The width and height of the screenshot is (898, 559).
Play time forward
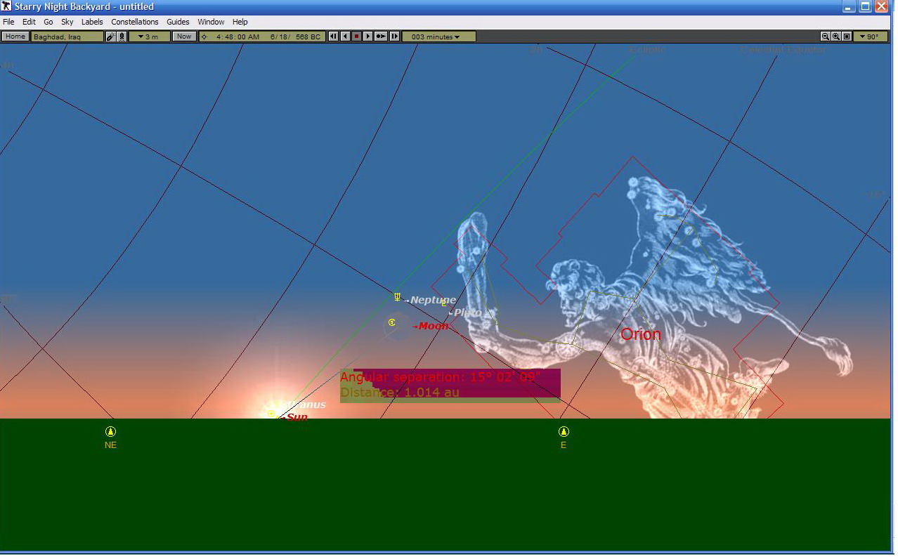pos(367,37)
